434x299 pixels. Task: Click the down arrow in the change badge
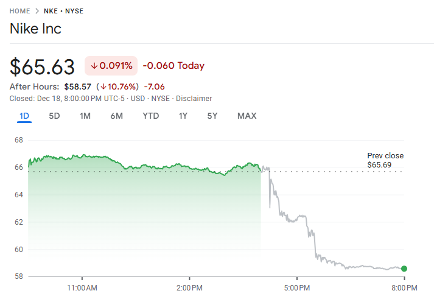(x=94, y=66)
